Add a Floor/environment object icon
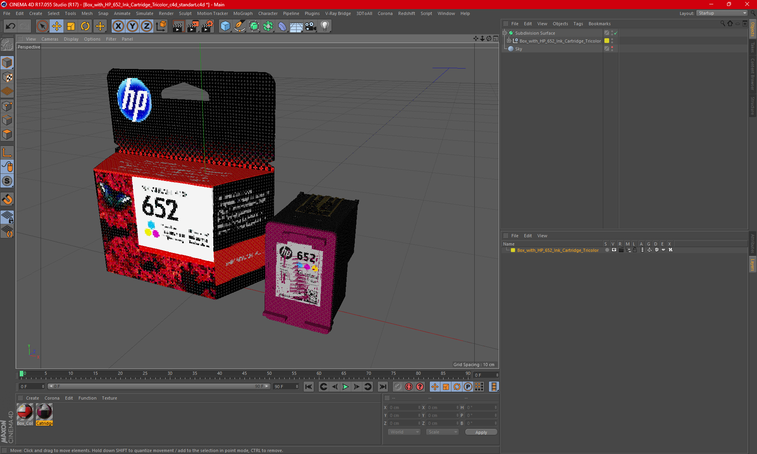 click(296, 26)
